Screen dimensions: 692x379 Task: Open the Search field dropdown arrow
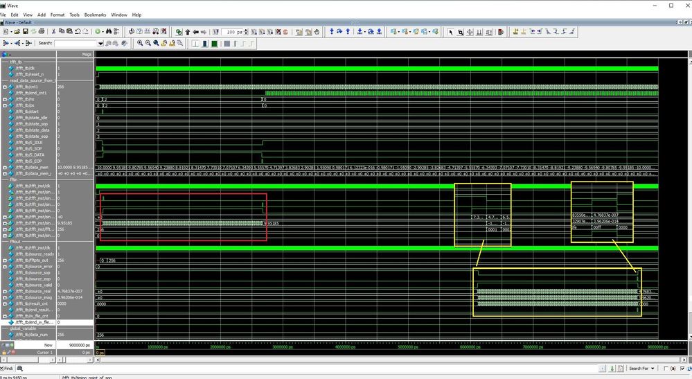pyautogui.click(x=100, y=43)
